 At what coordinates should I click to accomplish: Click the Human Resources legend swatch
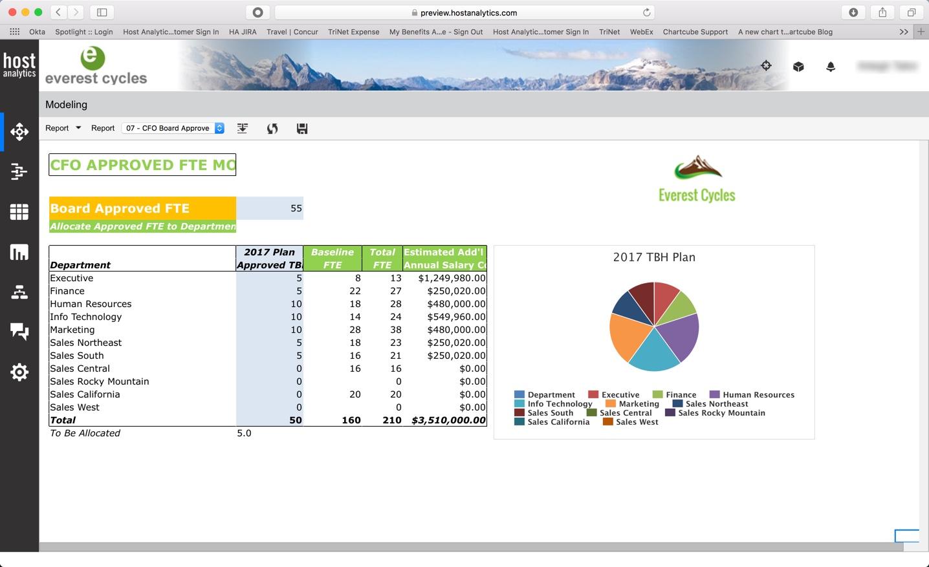pos(714,394)
